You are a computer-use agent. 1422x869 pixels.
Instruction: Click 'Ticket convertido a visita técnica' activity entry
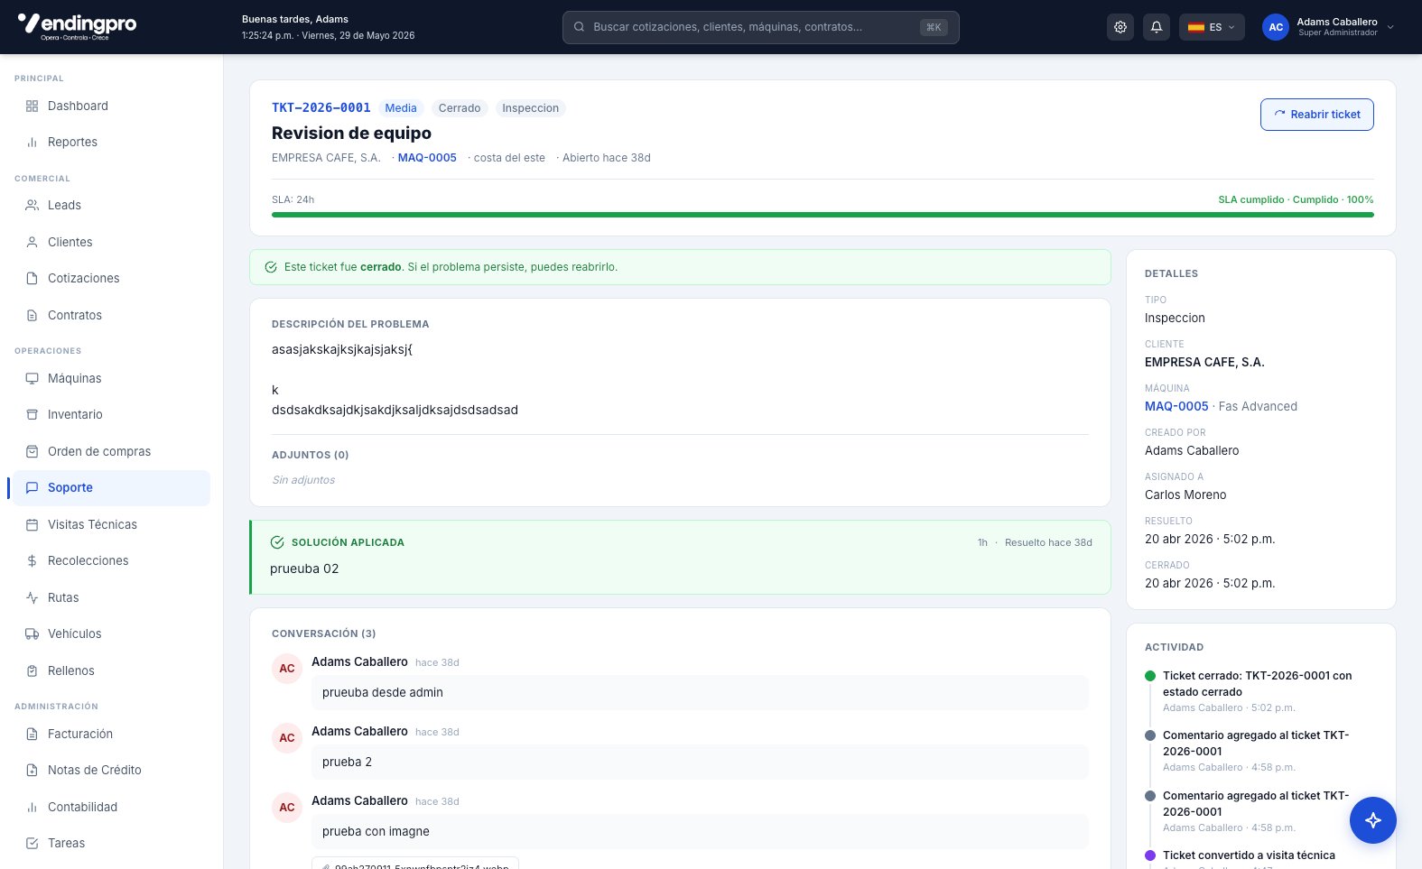(x=1249, y=855)
